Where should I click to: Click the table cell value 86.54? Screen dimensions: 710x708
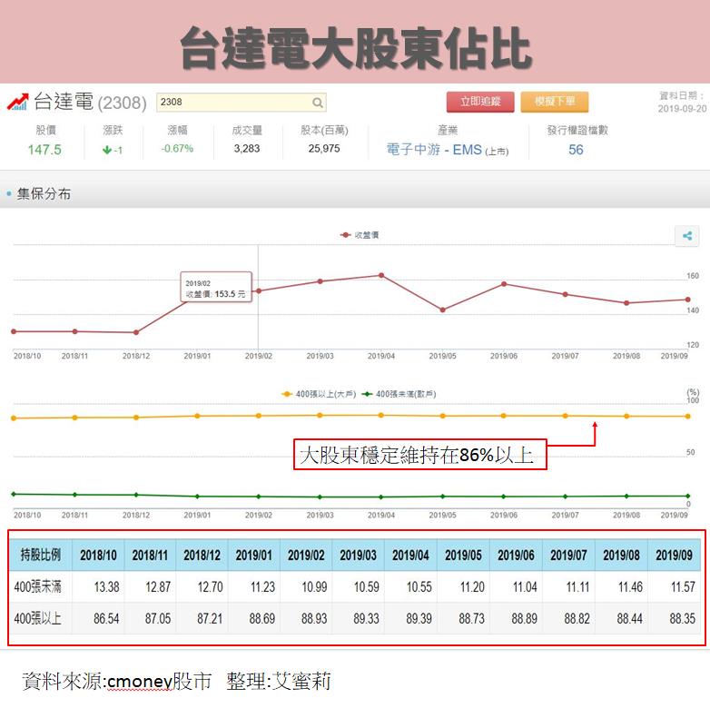coord(106,618)
